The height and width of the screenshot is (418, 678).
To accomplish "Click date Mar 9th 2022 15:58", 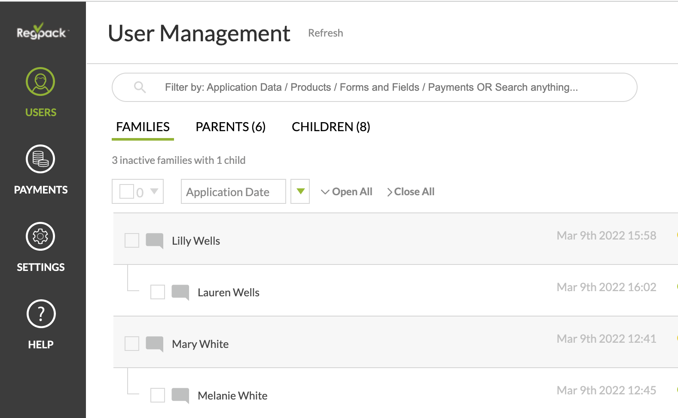I will coord(606,236).
